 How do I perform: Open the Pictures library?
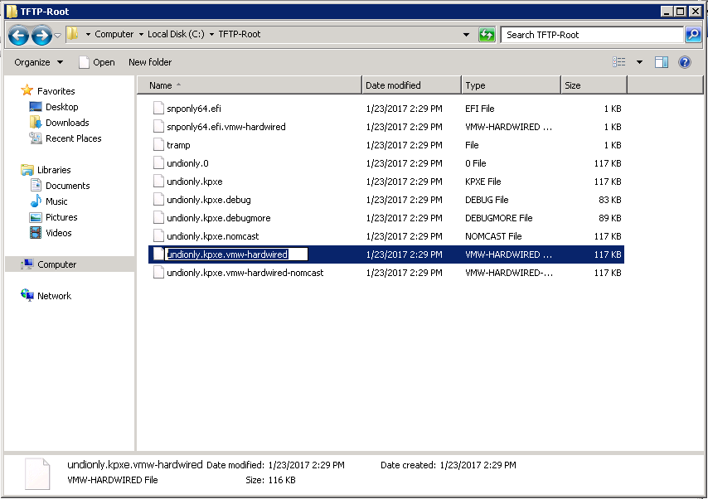[x=59, y=216]
